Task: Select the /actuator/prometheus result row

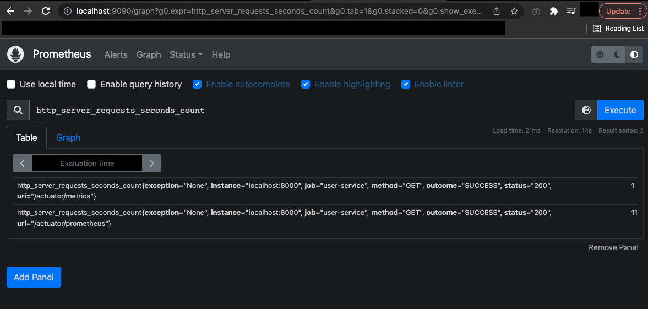Action: pos(325,218)
